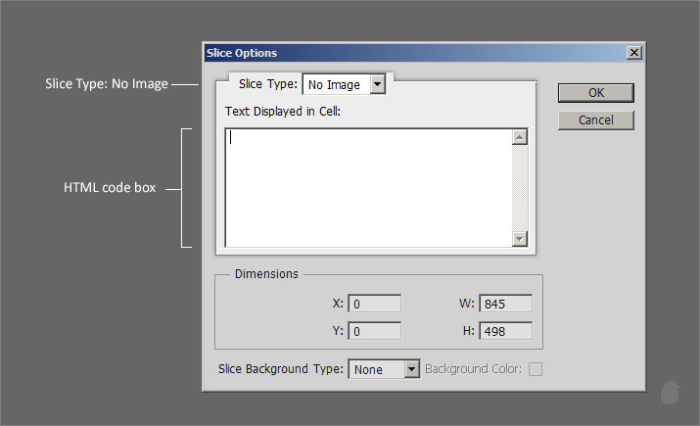Screen dimensions: 700x426
Task: Click the text box scroll up arrow
Action: pyautogui.click(x=520, y=137)
